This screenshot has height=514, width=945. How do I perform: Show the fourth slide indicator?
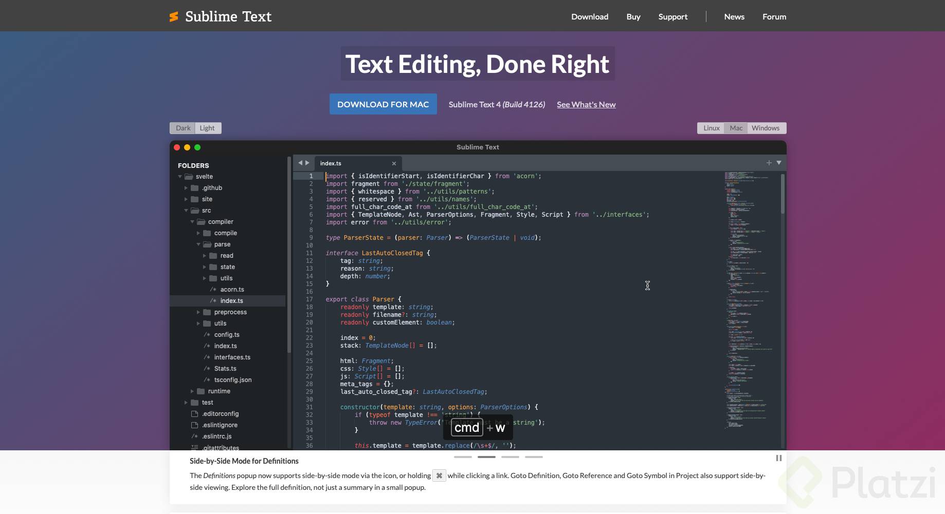point(534,456)
